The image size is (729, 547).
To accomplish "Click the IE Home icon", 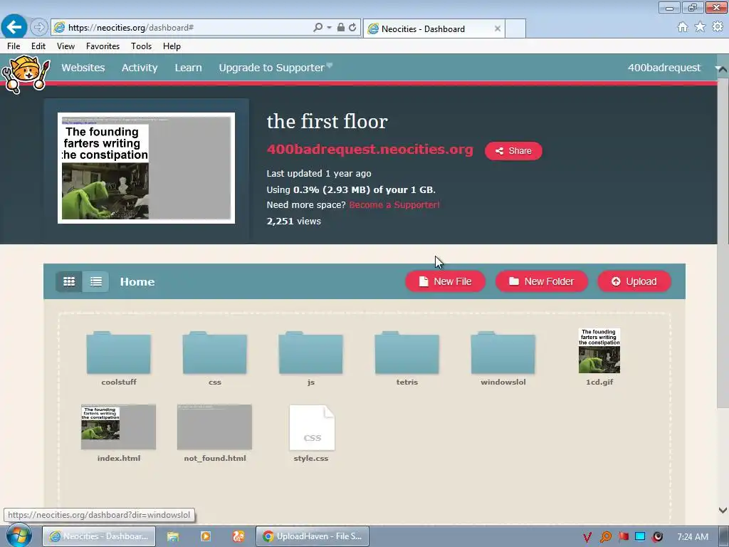I will coord(682,27).
